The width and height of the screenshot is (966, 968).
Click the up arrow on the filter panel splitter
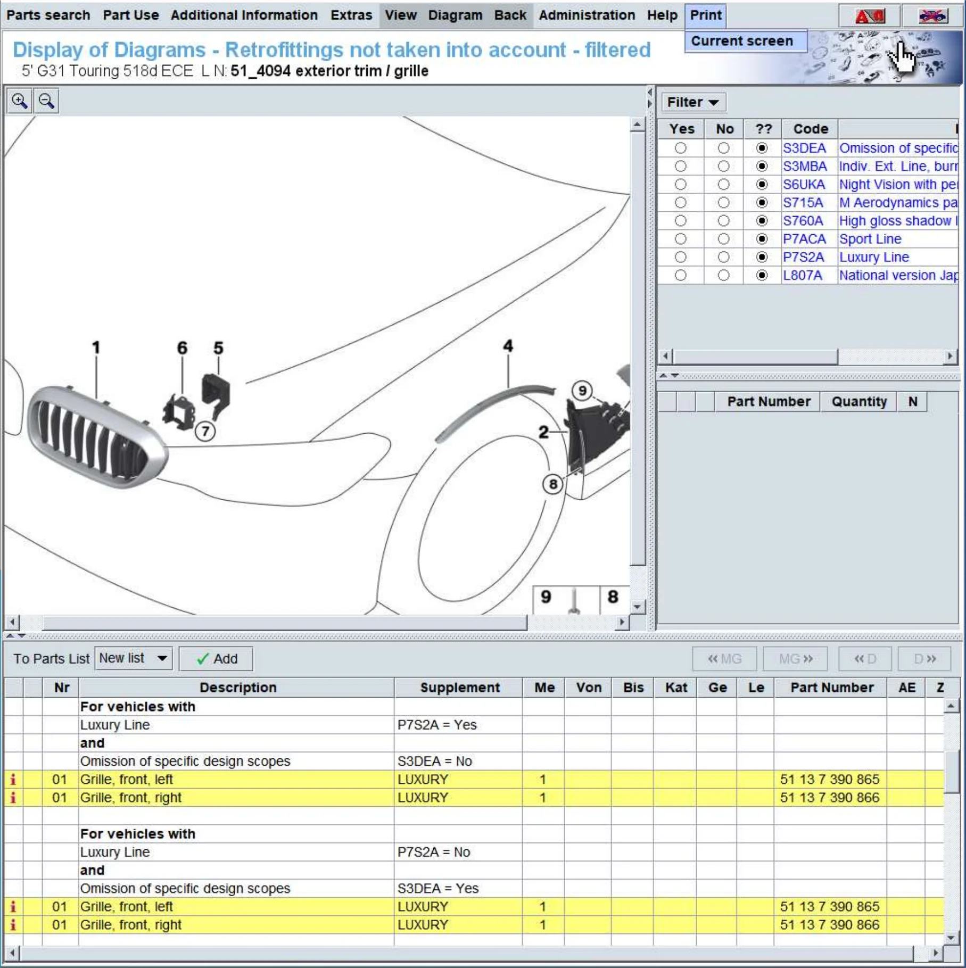[x=663, y=376]
